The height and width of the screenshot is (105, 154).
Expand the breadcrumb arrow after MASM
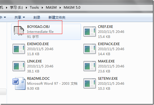(x=60, y=8)
